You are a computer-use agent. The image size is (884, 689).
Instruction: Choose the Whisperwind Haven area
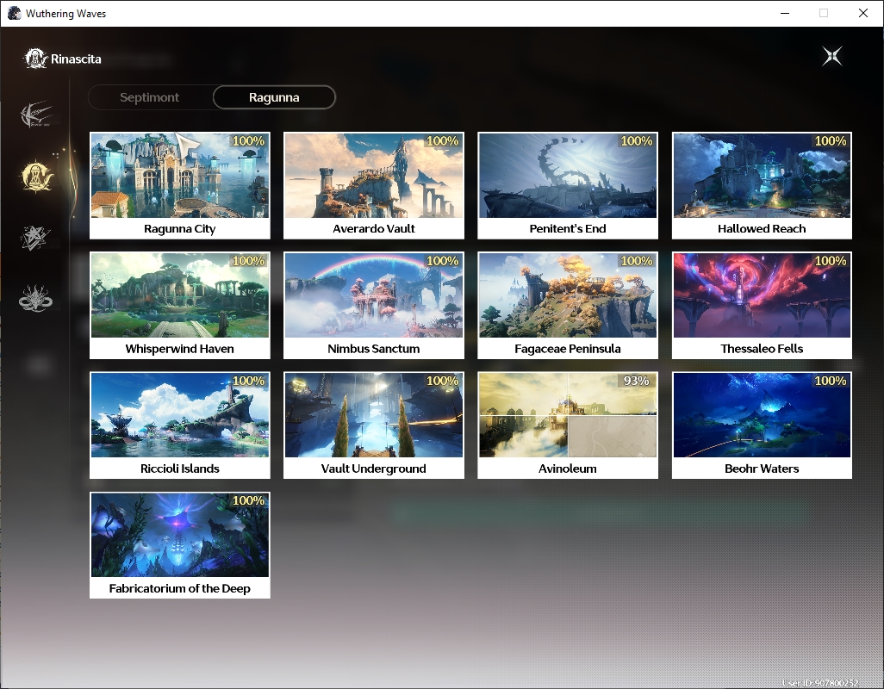[x=180, y=306]
